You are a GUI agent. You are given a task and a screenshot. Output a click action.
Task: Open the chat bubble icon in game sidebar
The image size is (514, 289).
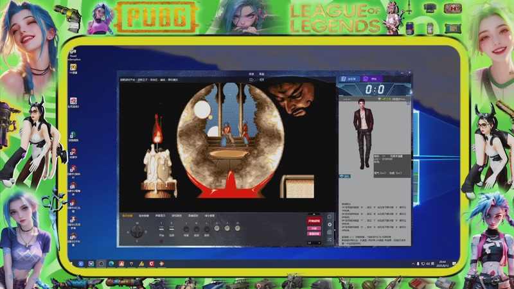pyautogui.click(x=330, y=216)
